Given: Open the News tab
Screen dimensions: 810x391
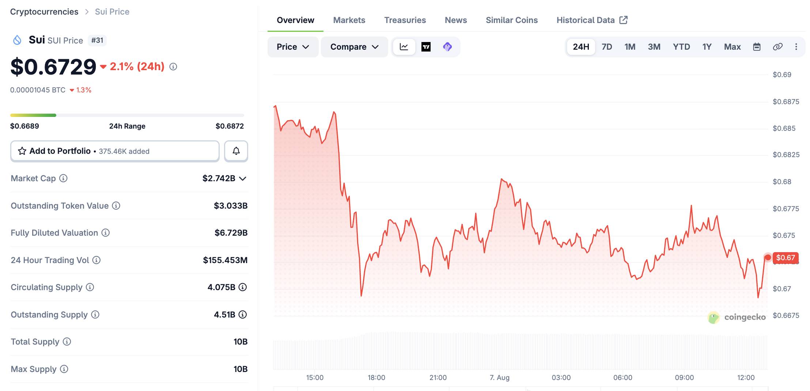Looking at the screenshot, I should [x=456, y=20].
